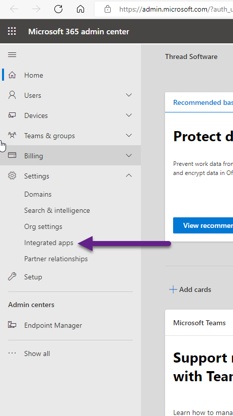Select the Recommended tab on card

tap(203, 102)
